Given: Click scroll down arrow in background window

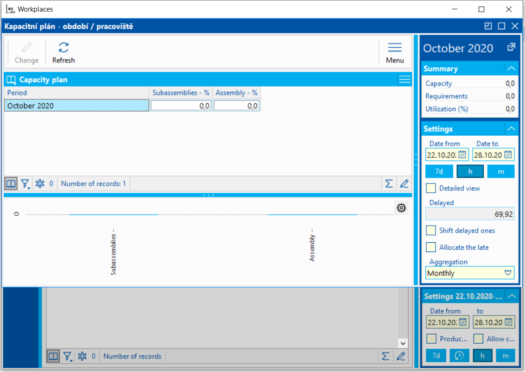Looking at the screenshot, I should (403, 343).
